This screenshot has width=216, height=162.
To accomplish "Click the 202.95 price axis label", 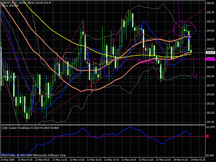I will click(x=210, y=122).
